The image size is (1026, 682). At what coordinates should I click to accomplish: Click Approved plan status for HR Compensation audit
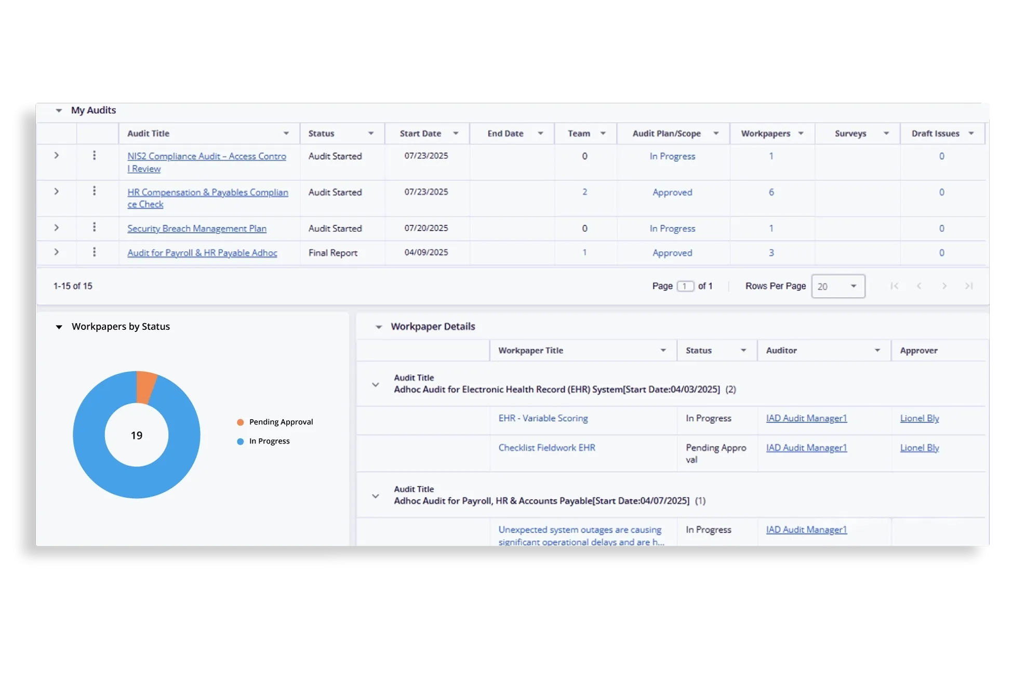click(672, 192)
